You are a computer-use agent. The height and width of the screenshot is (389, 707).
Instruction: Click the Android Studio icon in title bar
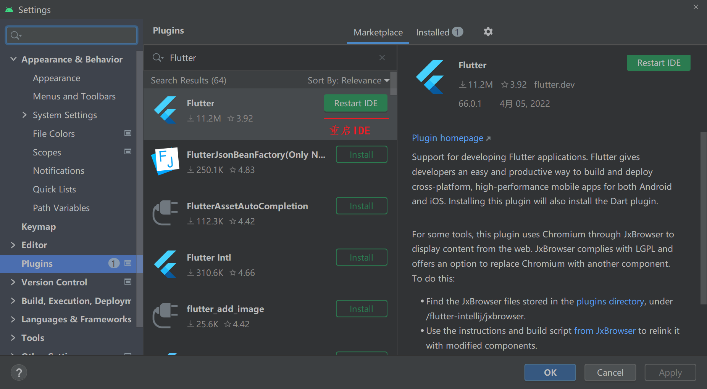pyautogui.click(x=9, y=10)
